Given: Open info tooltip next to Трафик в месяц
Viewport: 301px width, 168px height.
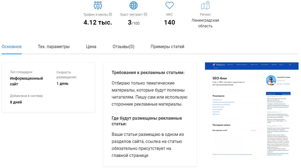Looking at the screenshot, I should click(110, 14).
